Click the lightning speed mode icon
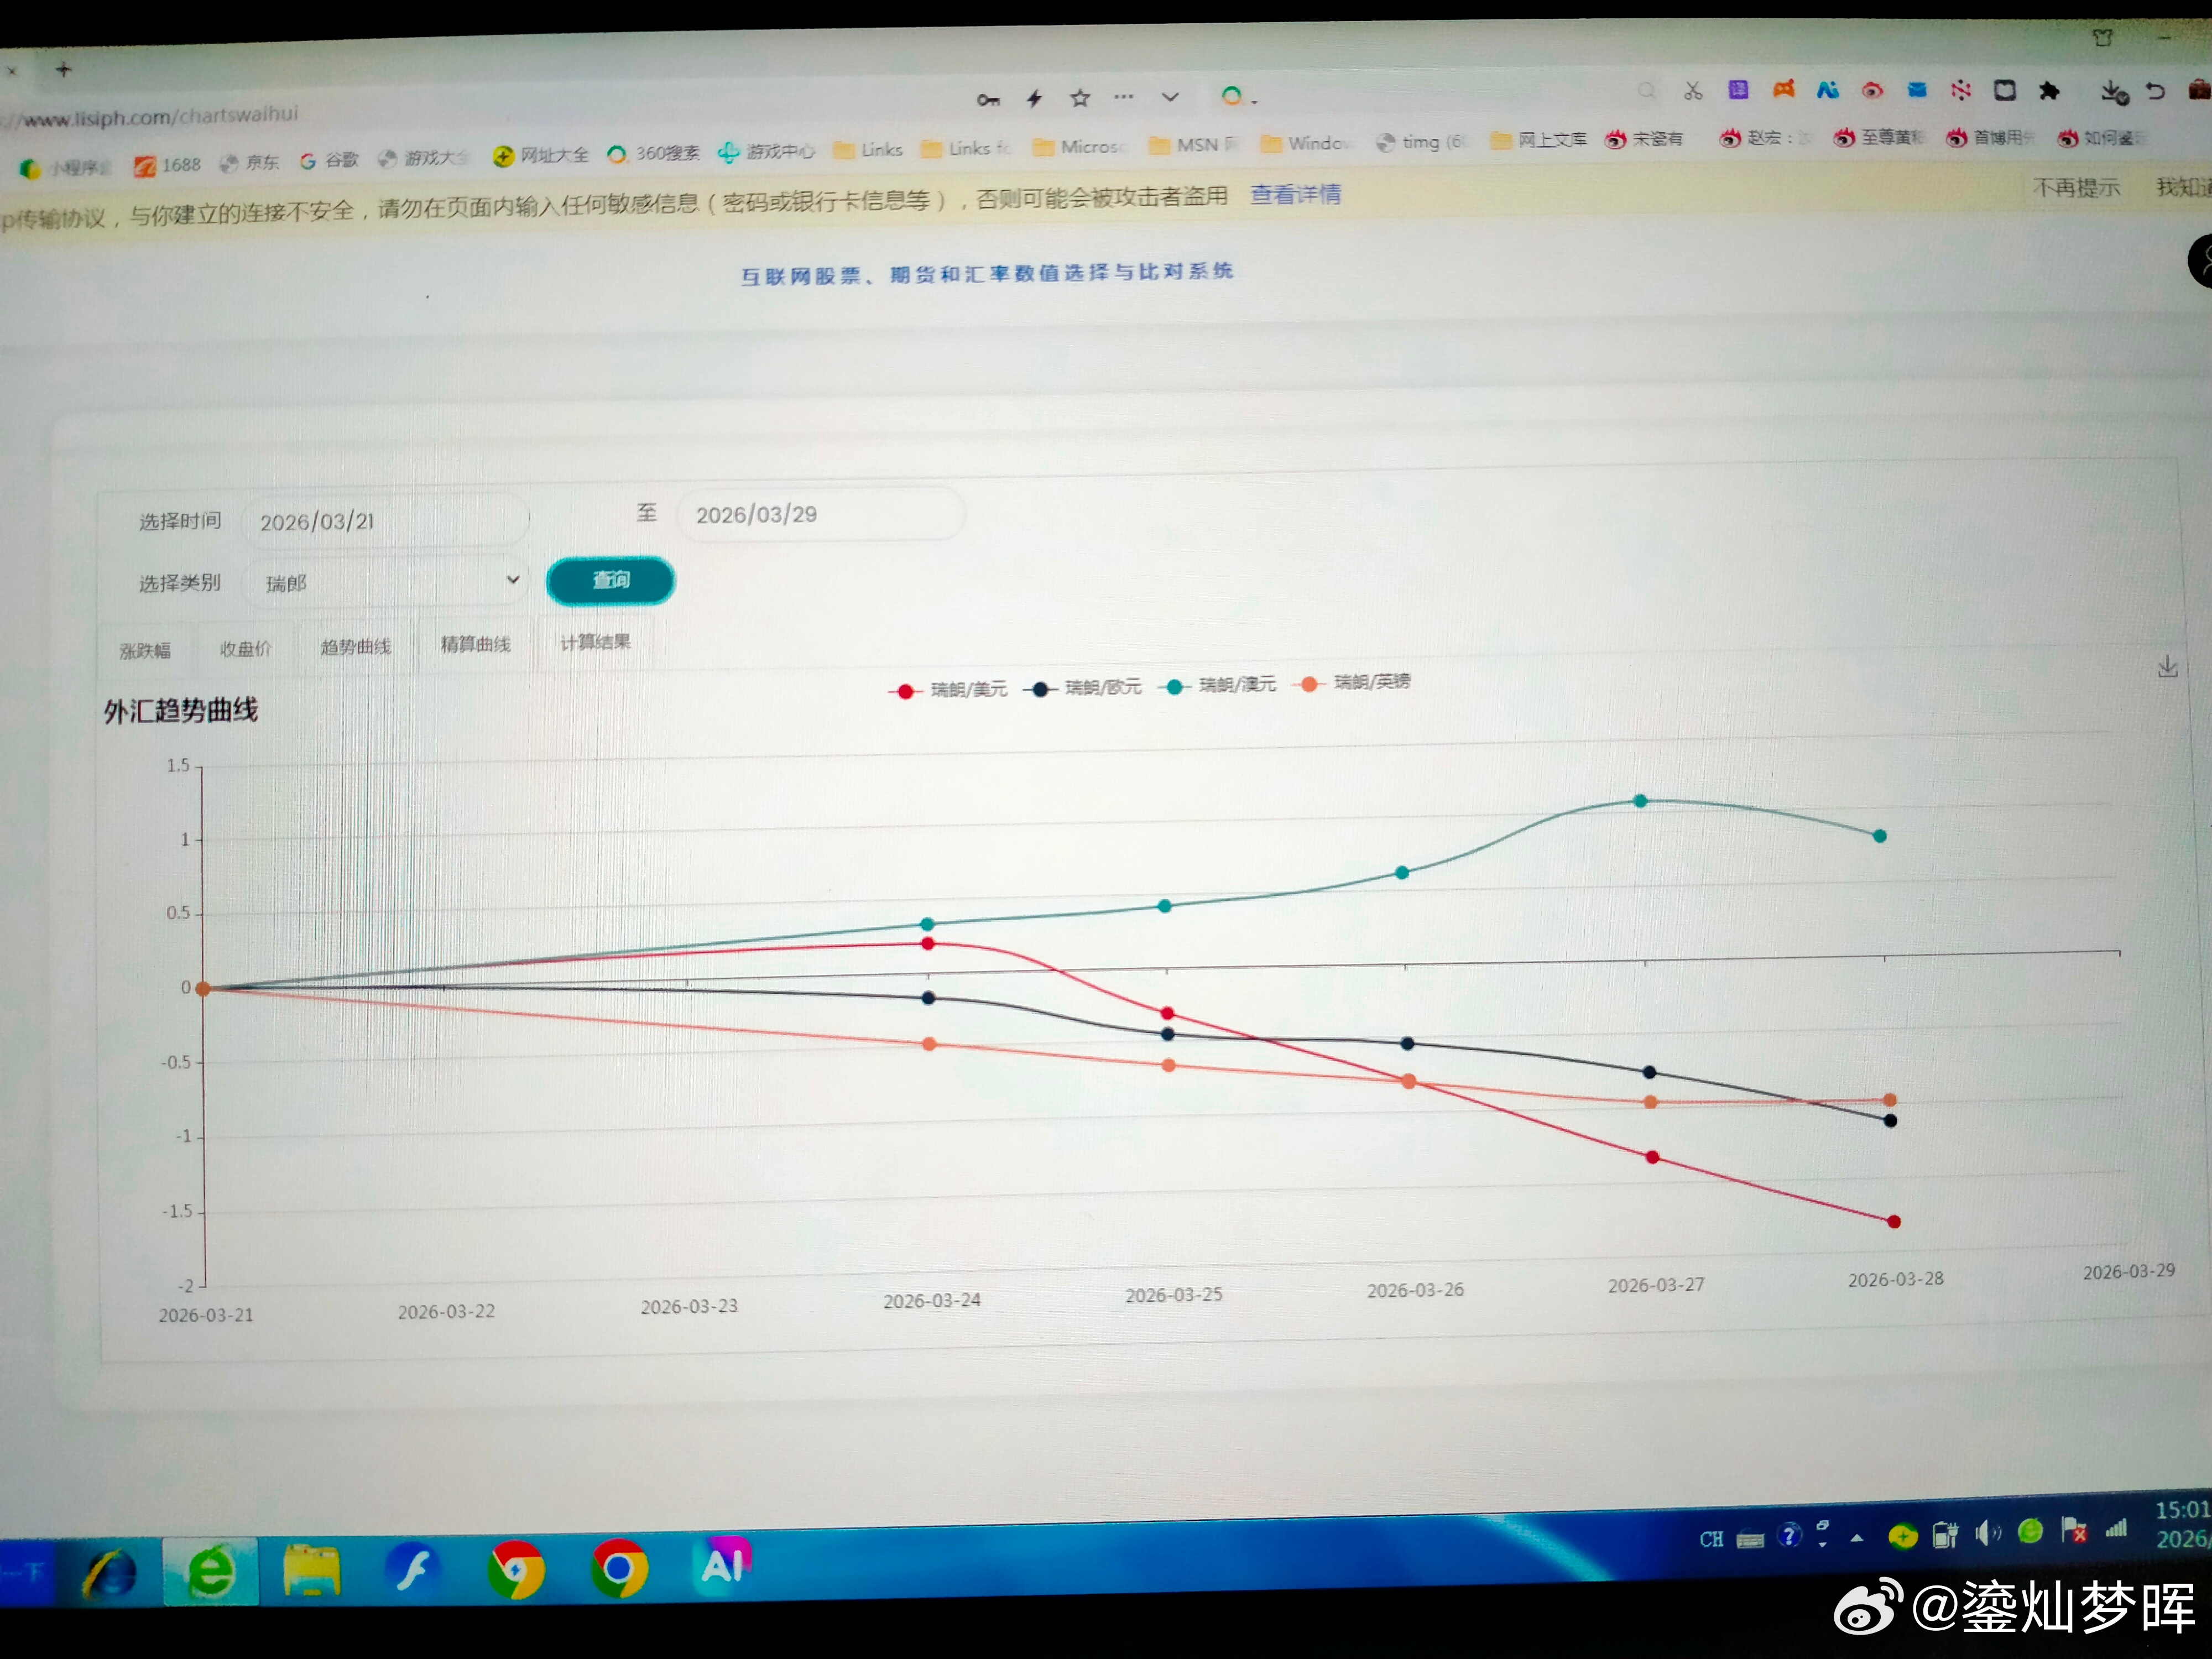2212x1659 pixels. pyautogui.click(x=1034, y=98)
